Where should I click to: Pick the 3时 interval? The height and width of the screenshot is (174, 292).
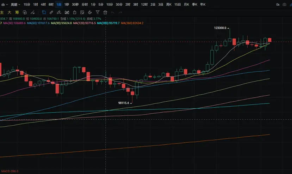[x=136, y=5]
